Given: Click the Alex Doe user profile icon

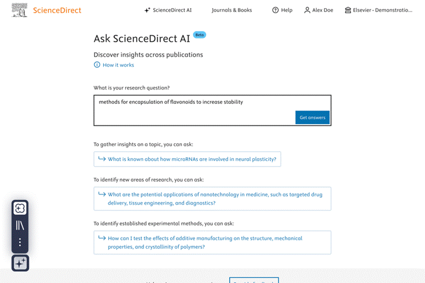Looking at the screenshot, I should pos(307,10).
